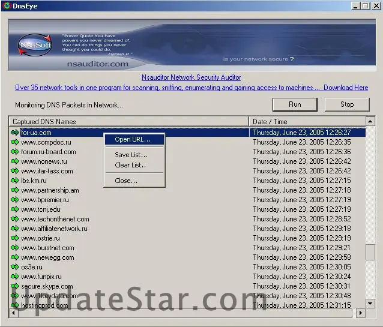The image size is (383, 327).
Task: Click the green arrow icon beside www.compdoc.ru
Action: point(15,142)
